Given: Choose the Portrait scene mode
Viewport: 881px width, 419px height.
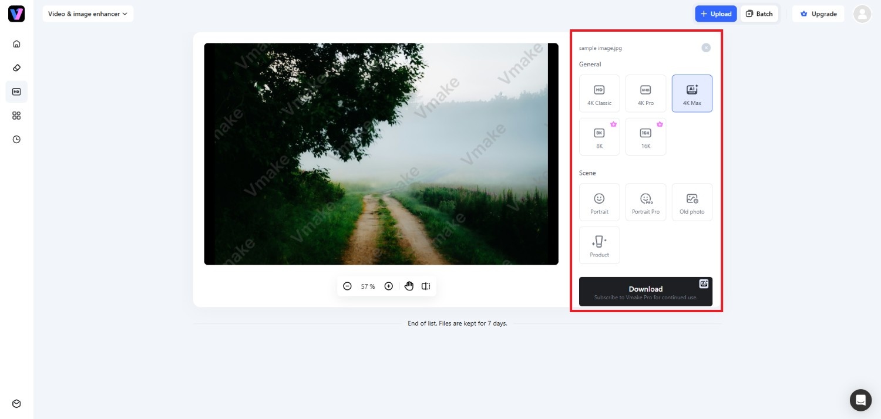Looking at the screenshot, I should [599, 202].
